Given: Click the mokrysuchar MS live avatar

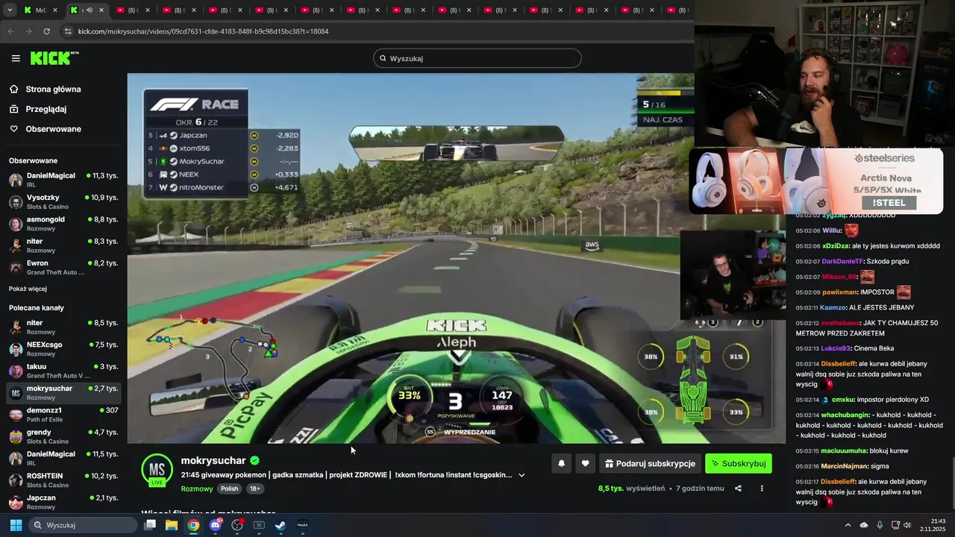Looking at the screenshot, I should [157, 469].
